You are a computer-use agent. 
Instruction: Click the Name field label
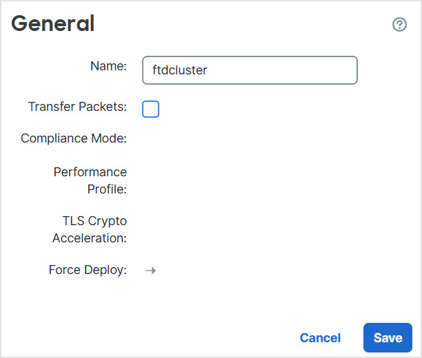108,66
